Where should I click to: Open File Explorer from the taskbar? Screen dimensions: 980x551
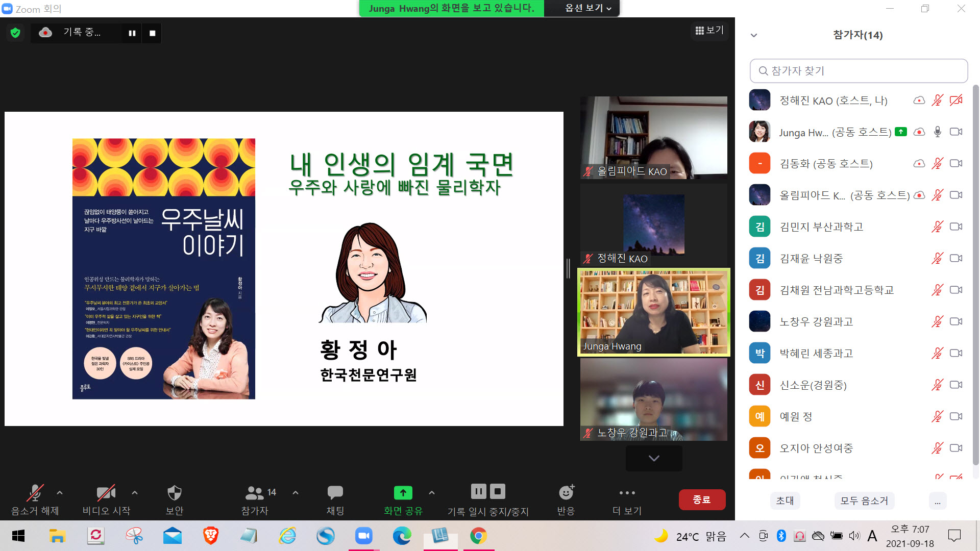(57, 536)
